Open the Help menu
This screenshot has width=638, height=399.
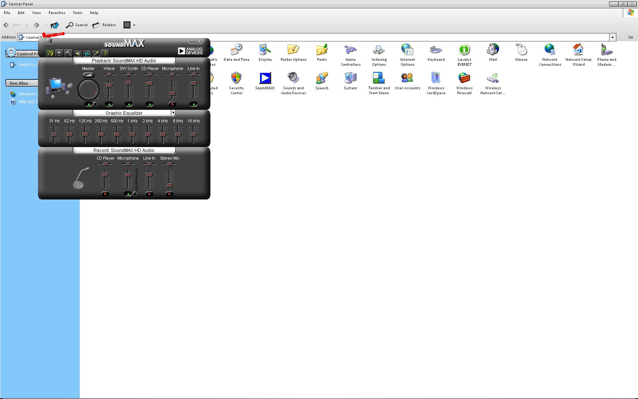pos(94,13)
